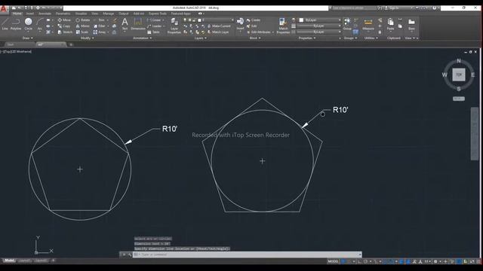Expand the Block panel

(255, 38)
